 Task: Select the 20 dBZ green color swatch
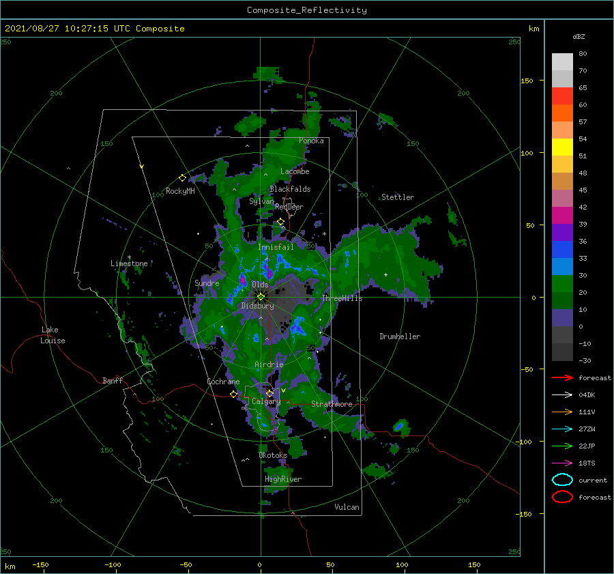(562, 283)
